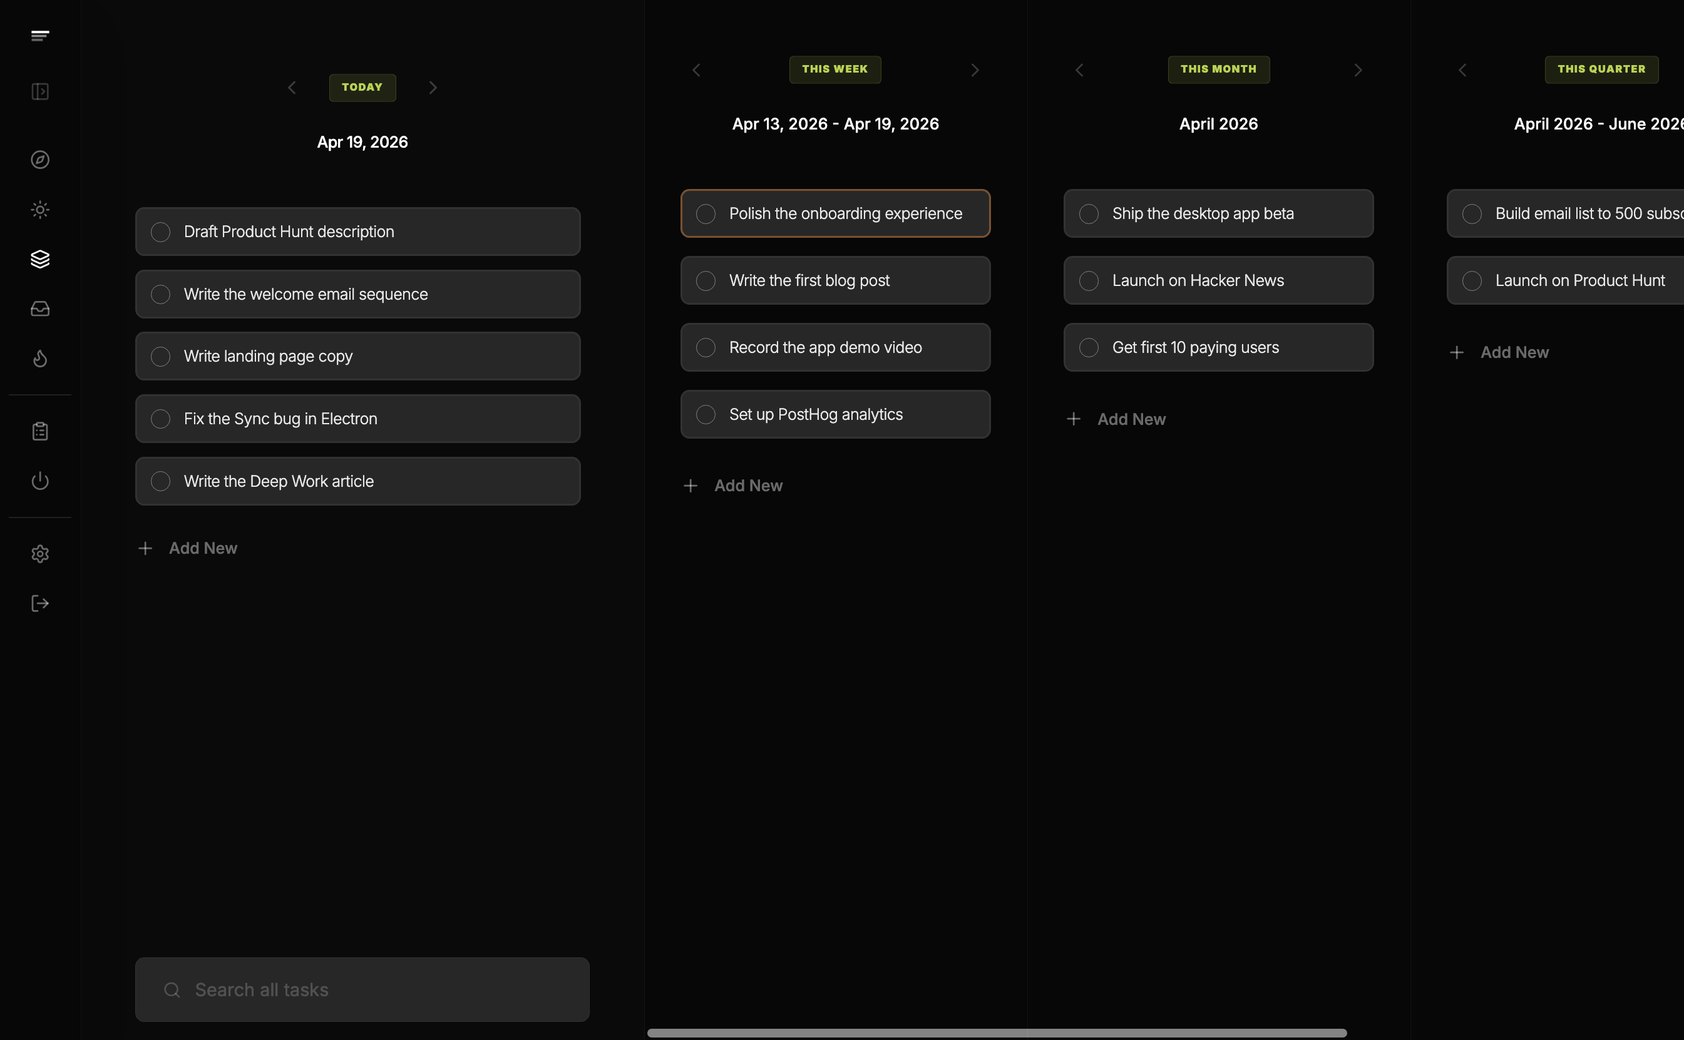Go to previous day with left chevron

click(x=292, y=88)
